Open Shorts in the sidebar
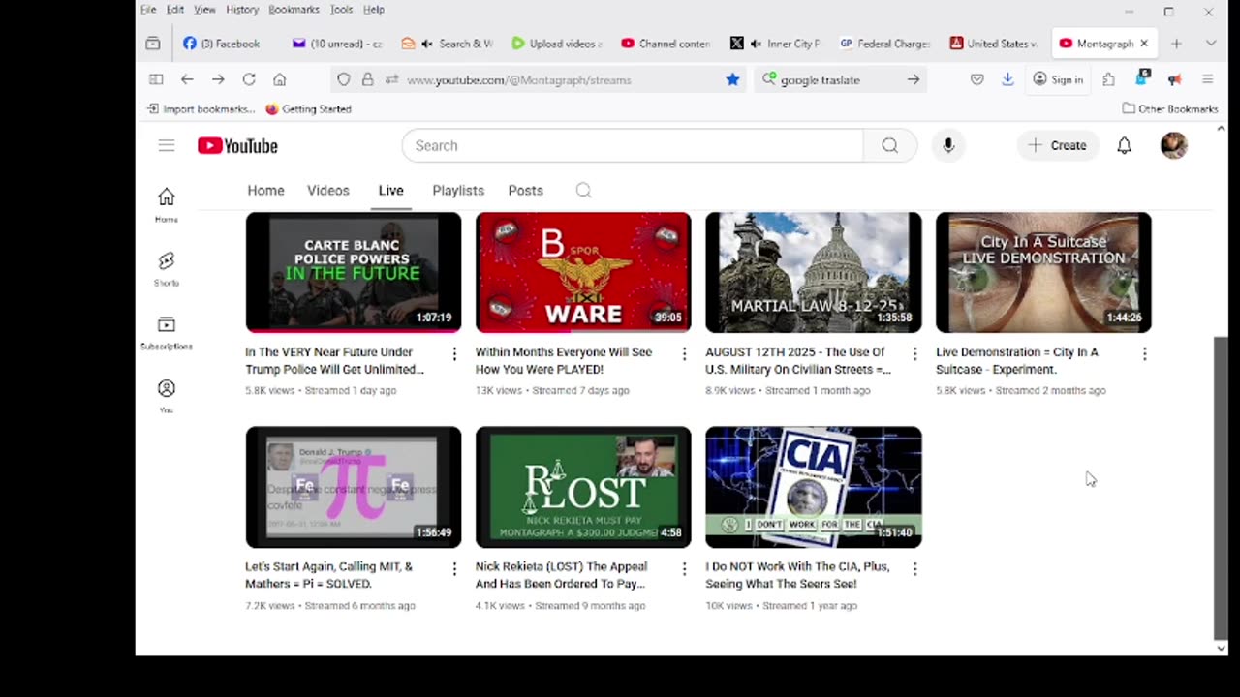Image resolution: width=1240 pixels, height=697 pixels. (x=167, y=268)
